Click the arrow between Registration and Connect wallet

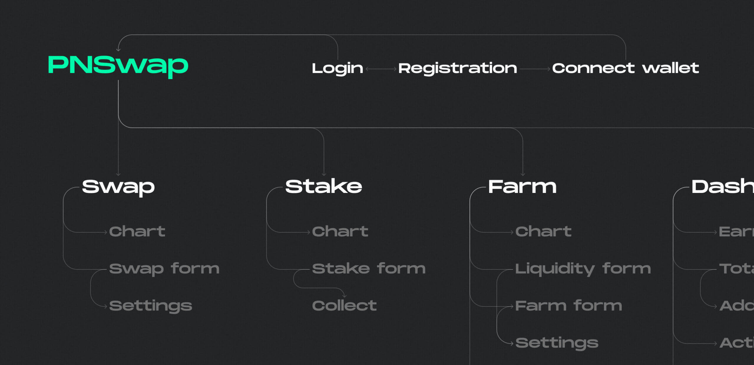(x=535, y=69)
